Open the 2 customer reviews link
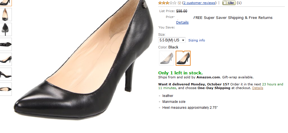Image resolution: width=288 pixels, height=133 pixels. coord(199,3)
